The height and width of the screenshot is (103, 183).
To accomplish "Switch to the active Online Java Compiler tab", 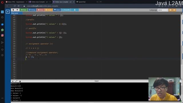I will (63, 2).
